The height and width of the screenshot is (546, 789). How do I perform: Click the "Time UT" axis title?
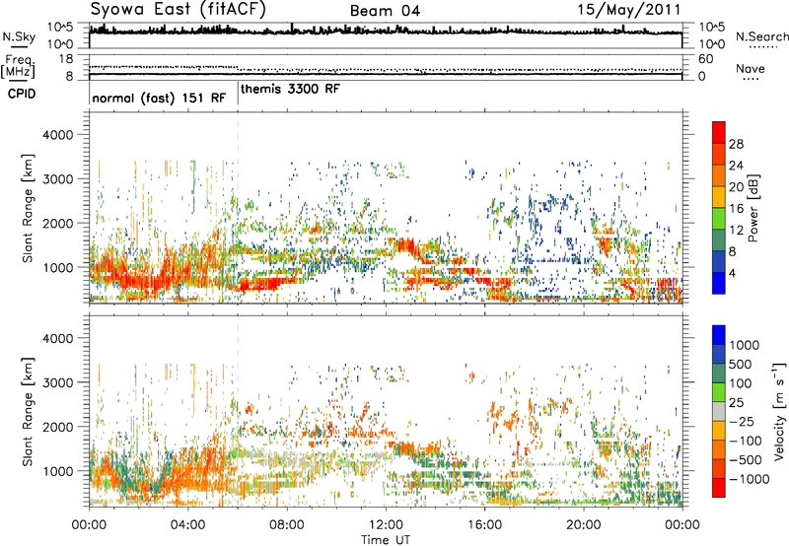click(386, 540)
